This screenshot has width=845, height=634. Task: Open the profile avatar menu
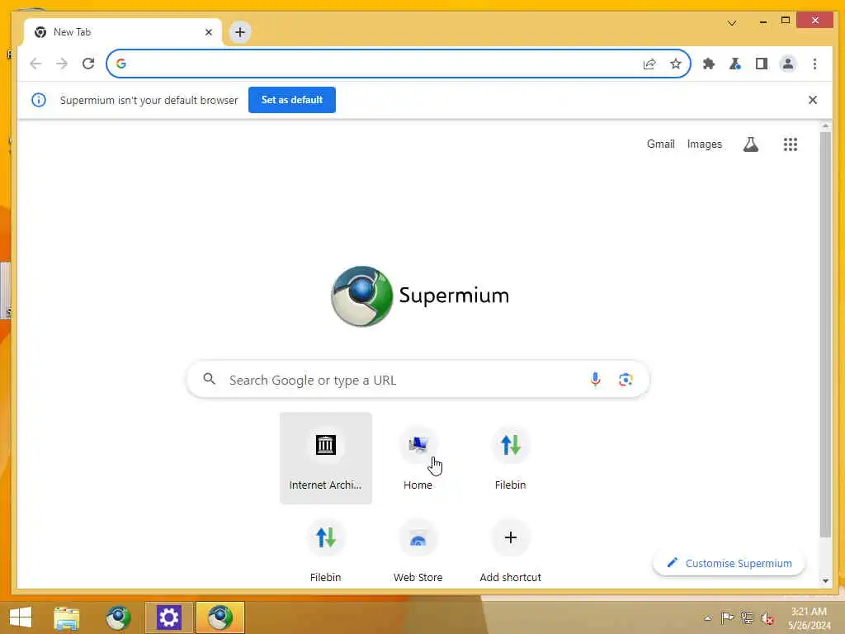click(x=788, y=64)
